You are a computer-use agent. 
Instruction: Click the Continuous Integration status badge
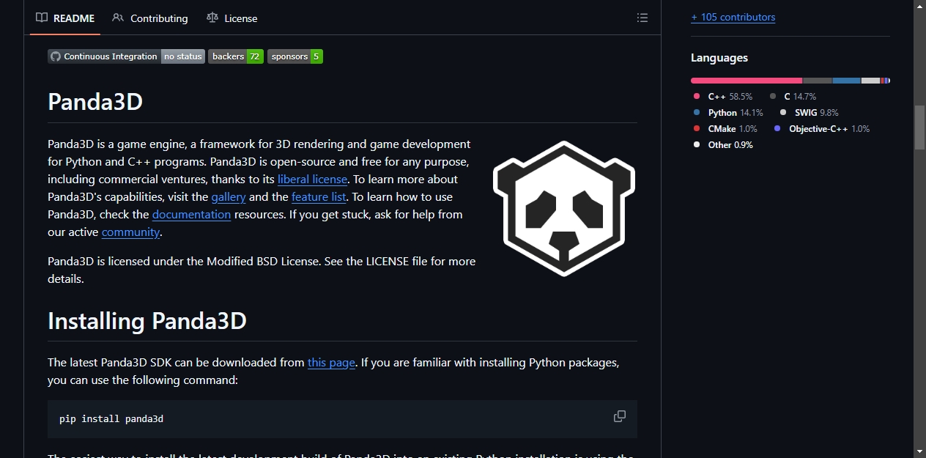click(126, 56)
